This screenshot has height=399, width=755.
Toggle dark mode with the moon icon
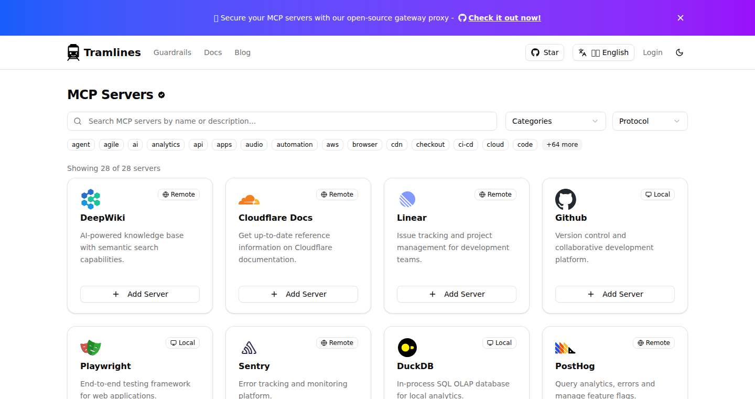679,52
